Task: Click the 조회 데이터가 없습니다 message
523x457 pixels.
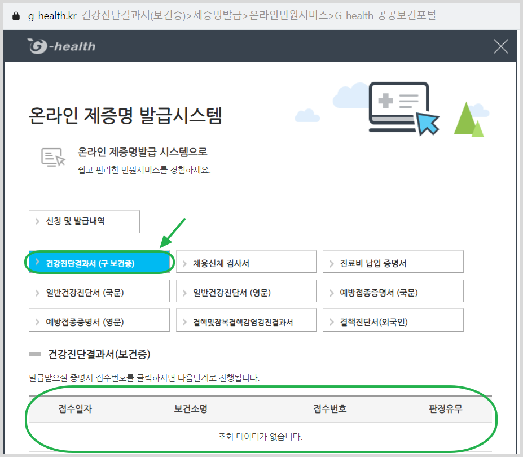Action: point(260,436)
